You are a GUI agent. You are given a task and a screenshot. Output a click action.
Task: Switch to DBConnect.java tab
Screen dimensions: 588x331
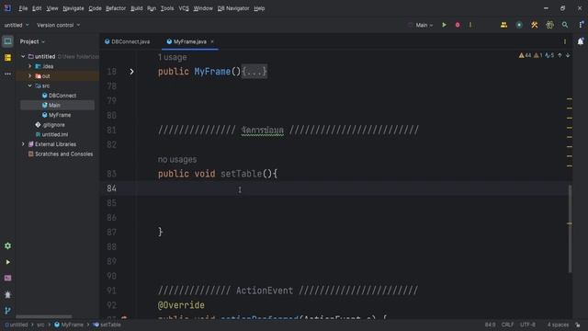(x=128, y=41)
